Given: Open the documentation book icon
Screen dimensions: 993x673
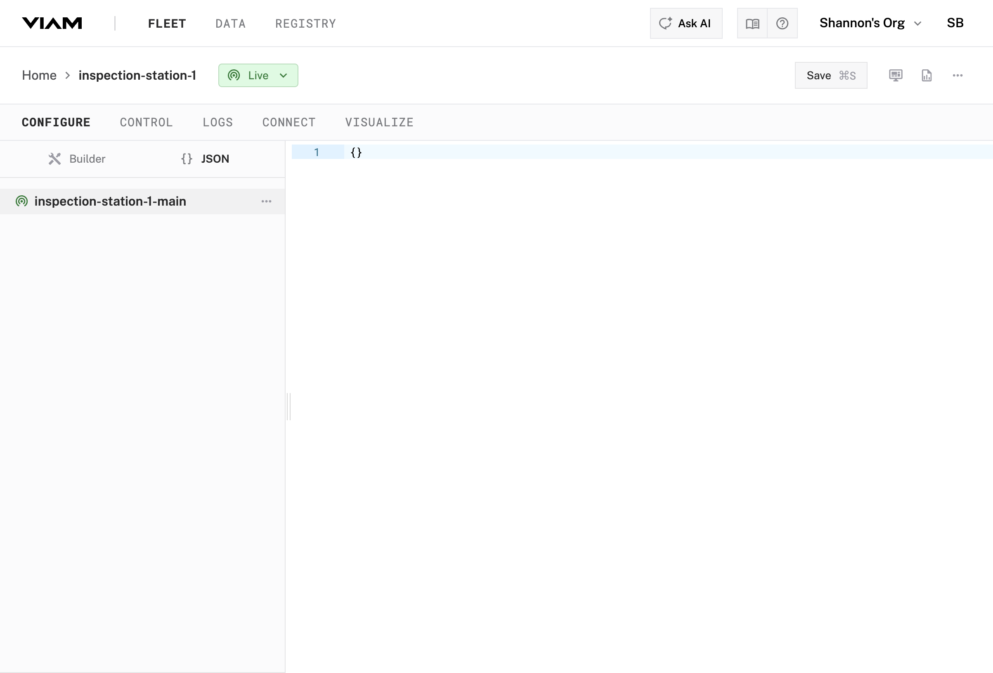Looking at the screenshot, I should [752, 23].
